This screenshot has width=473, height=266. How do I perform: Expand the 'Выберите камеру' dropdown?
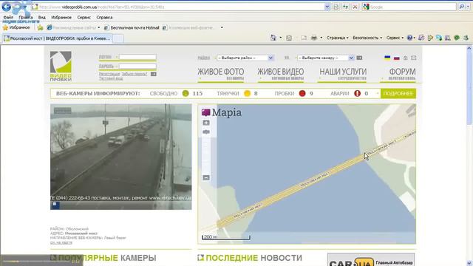point(325,58)
